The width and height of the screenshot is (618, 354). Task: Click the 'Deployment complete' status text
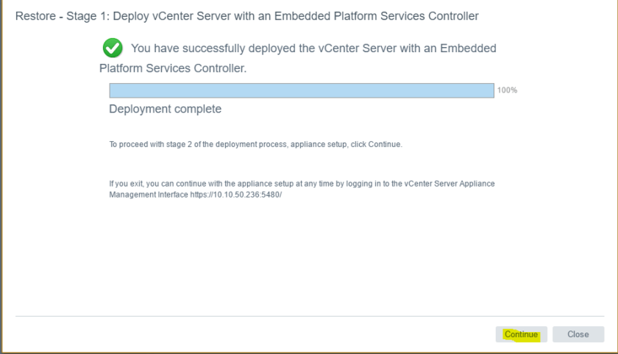pos(165,109)
